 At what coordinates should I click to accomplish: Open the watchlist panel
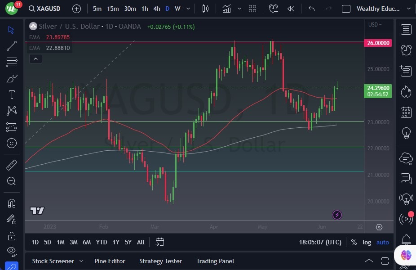406,30
